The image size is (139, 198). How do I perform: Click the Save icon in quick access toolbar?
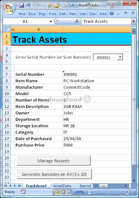[22, 5]
